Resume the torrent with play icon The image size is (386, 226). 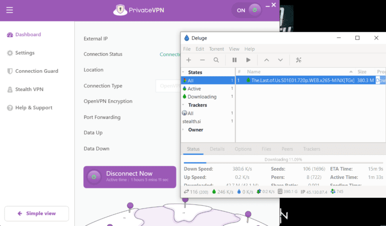point(248,60)
